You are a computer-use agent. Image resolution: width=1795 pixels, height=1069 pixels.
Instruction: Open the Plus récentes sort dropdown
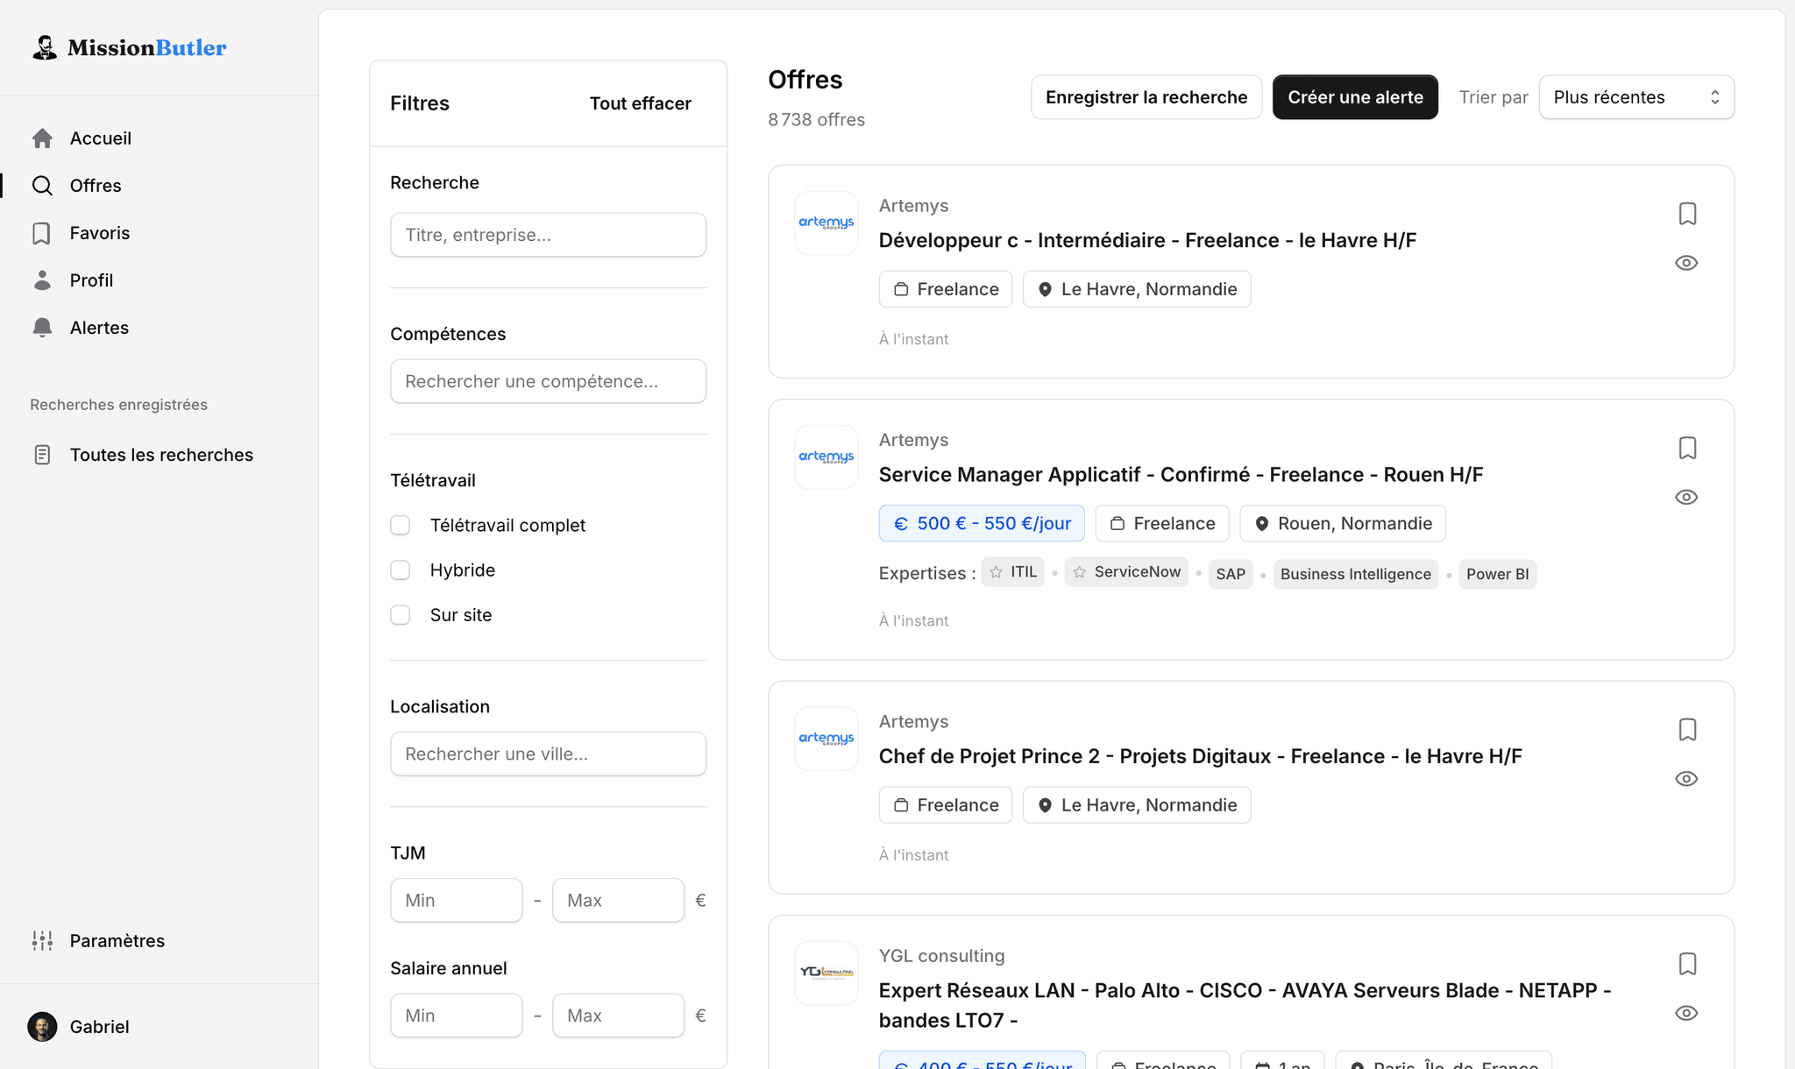[1636, 97]
